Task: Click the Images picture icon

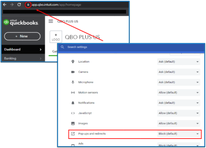Action: 73,123
